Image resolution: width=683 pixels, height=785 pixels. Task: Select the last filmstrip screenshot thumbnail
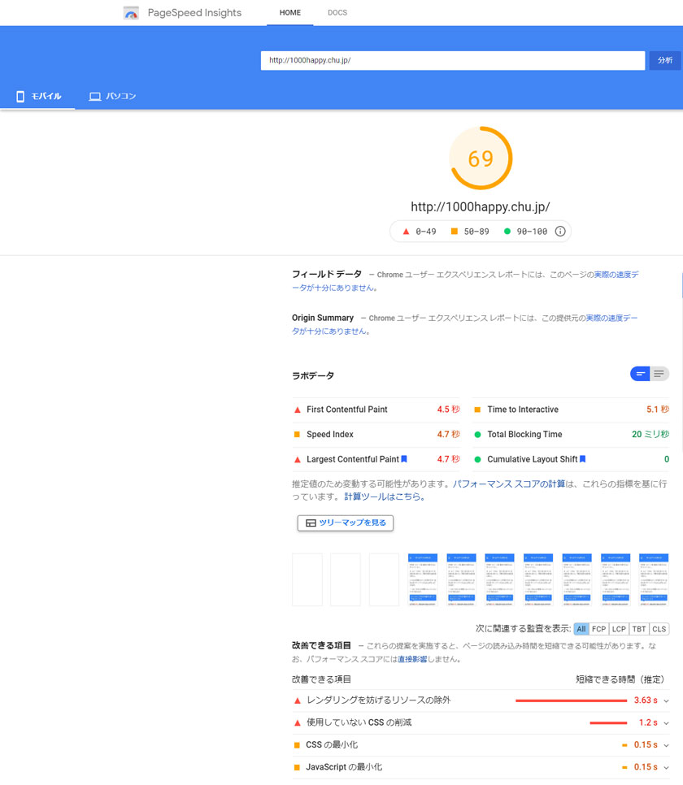654,579
